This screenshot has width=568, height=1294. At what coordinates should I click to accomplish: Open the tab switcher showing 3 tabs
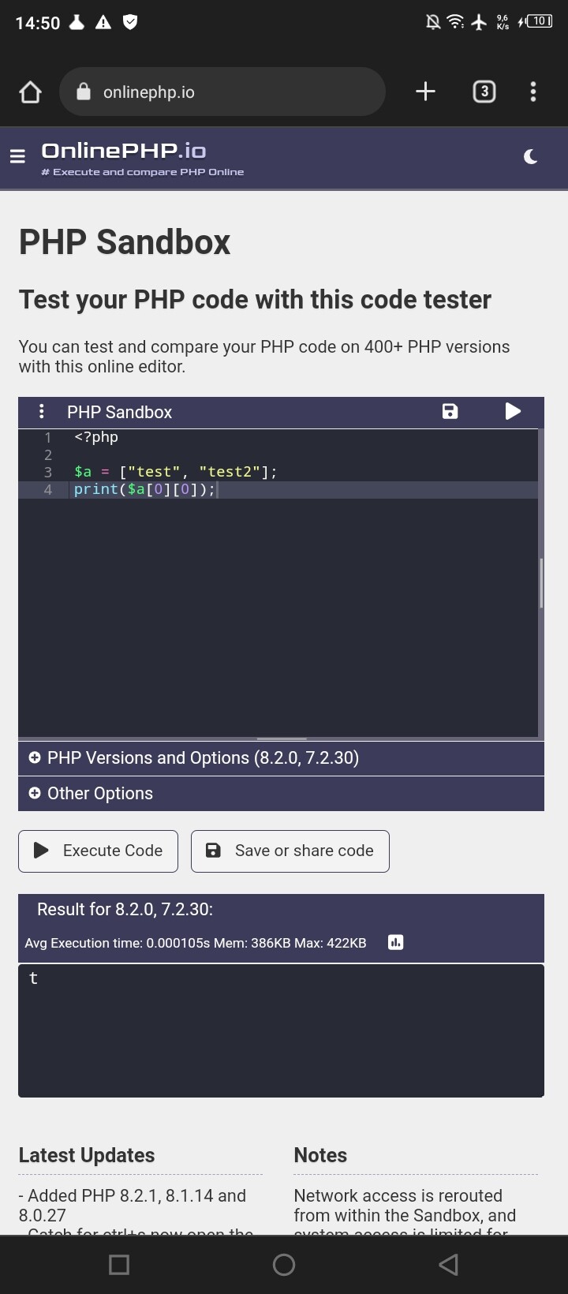(x=484, y=92)
